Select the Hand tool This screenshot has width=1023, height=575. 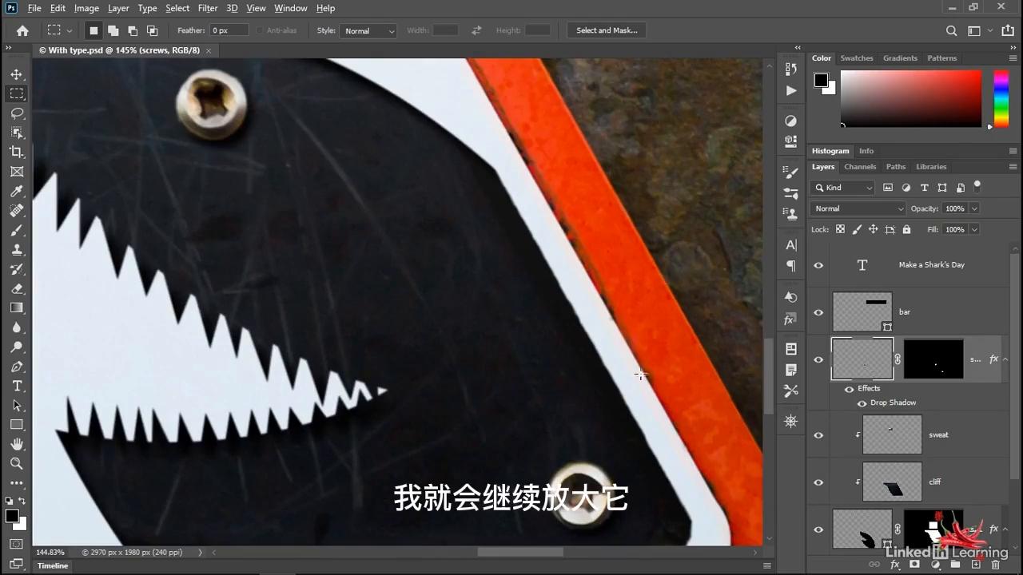[x=17, y=444]
